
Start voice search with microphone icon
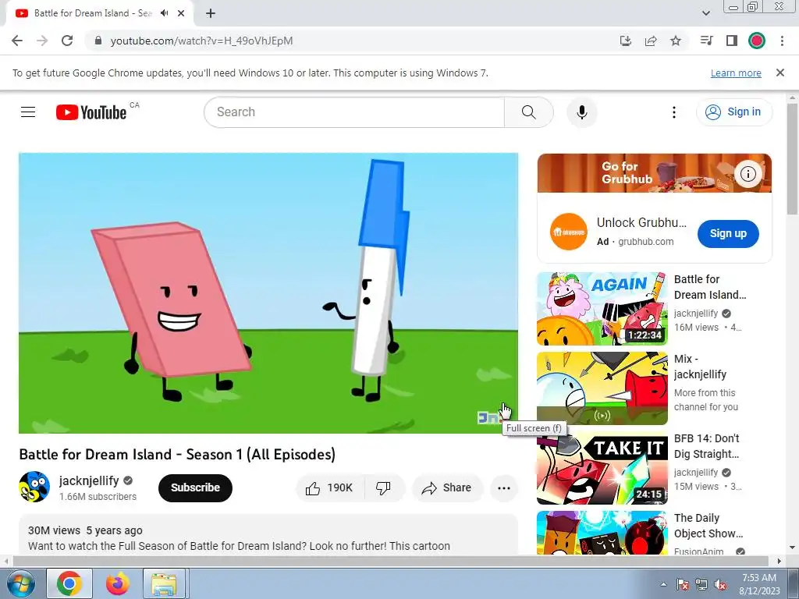click(582, 112)
